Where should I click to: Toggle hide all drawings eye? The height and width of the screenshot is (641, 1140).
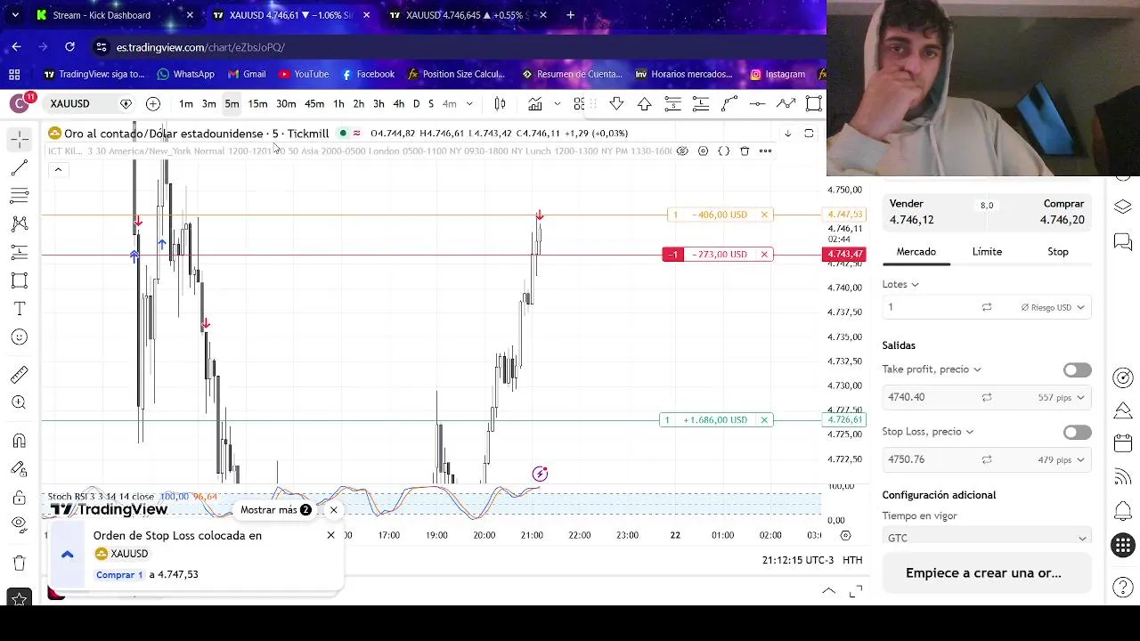[20, 525]
